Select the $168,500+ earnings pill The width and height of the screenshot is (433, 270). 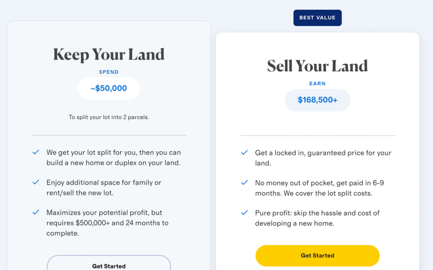click(317, 100)
